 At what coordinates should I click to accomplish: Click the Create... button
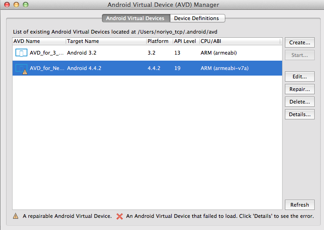[x=300, y=42]
